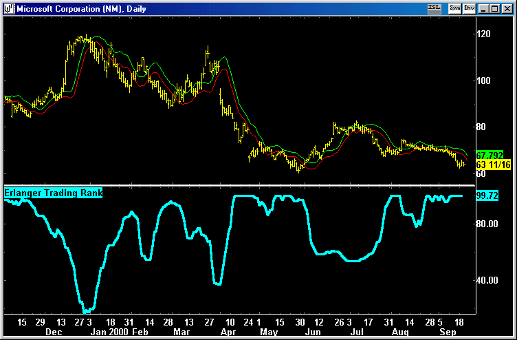Click the 80.00 rank axis label
This screenshot has height=340, width=517.
pos(487,224)
